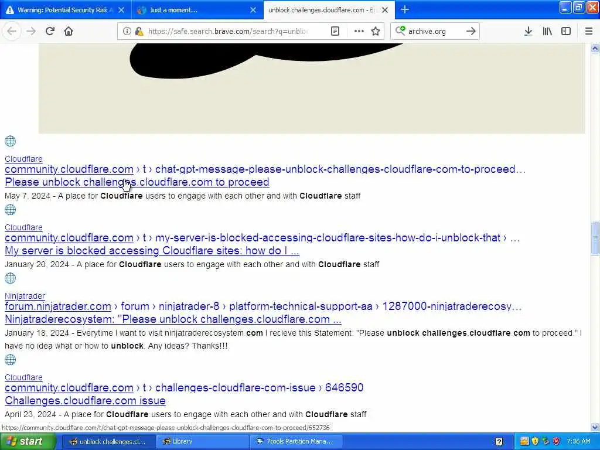This screenshot has width=600, height=450.
Task: Show site information icon in address bar
Action: [127, 32]
